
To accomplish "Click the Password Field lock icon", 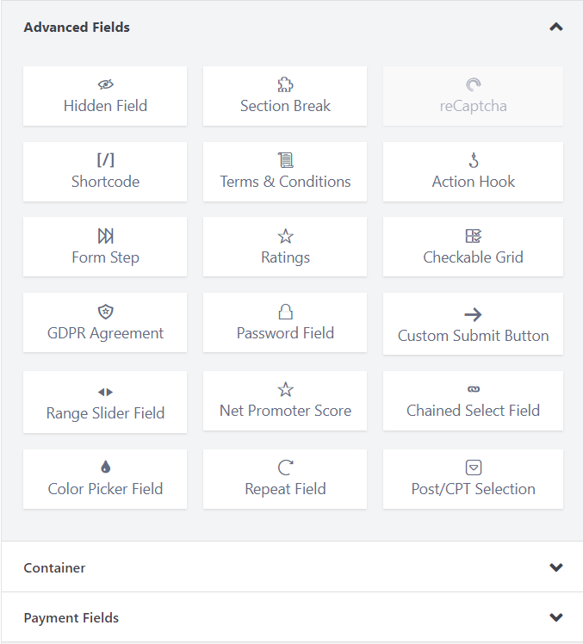I will pyautogui.click(x=285, y=312).
